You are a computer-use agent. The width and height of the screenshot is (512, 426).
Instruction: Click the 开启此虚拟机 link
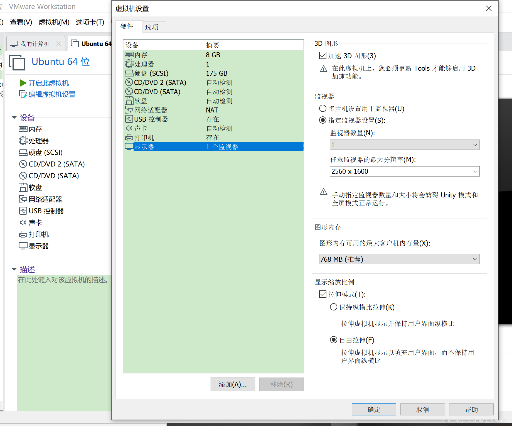click(49, 83)
